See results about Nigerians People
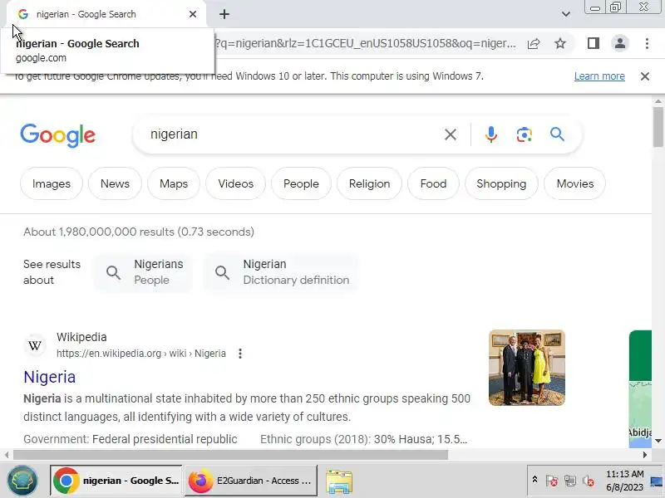Screen dimensions: 665x498 coord(143,272)
